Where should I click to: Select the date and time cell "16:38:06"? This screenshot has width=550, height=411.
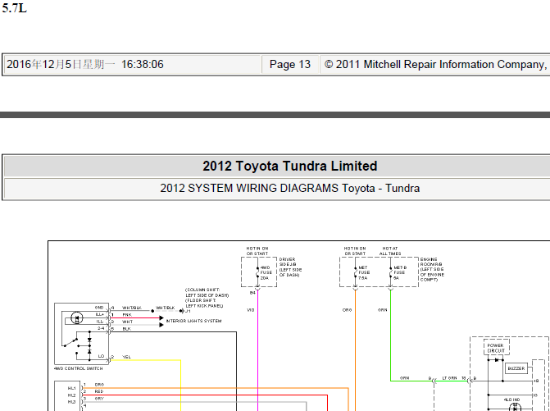[x=133, y=65]
